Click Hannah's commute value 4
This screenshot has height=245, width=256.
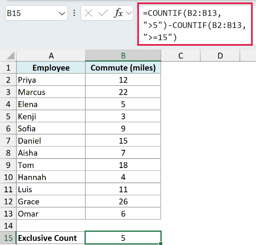click(123, 177)
